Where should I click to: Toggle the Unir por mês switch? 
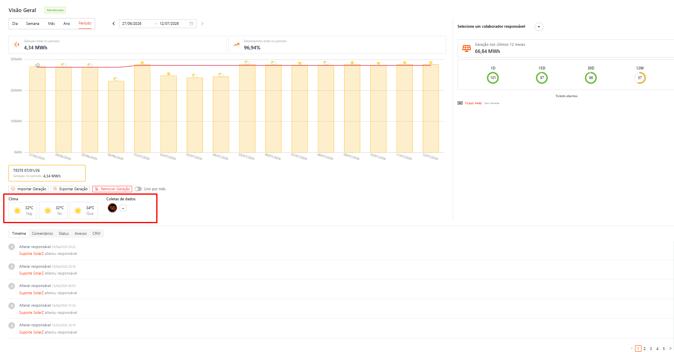138,189
